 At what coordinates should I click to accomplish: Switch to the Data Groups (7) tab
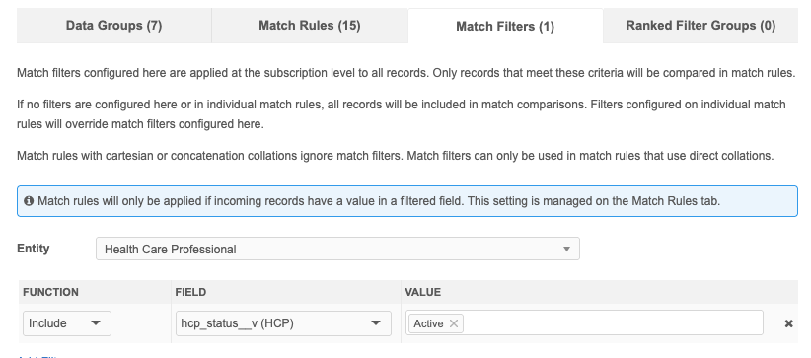[x=113, y=26]
